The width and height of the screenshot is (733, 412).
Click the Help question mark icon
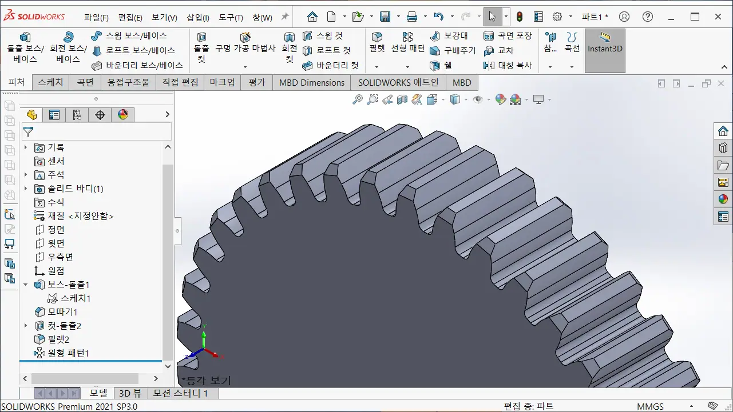click(x=647, y=17)
